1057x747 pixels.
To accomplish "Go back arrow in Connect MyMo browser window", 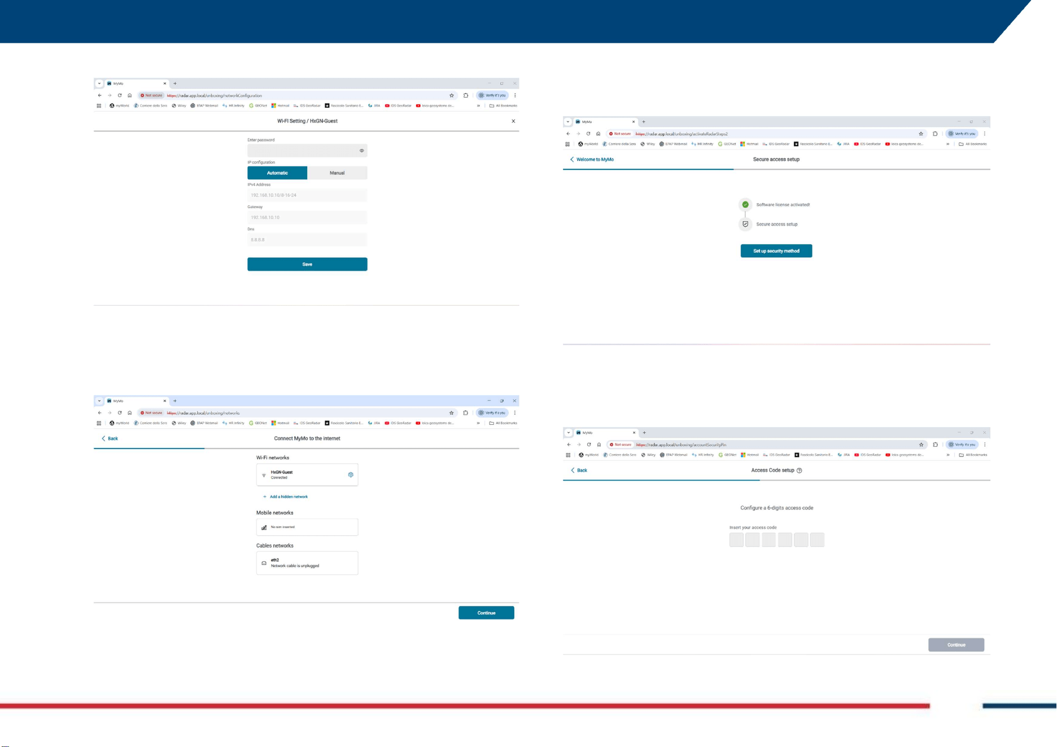I will coord(100,413).
